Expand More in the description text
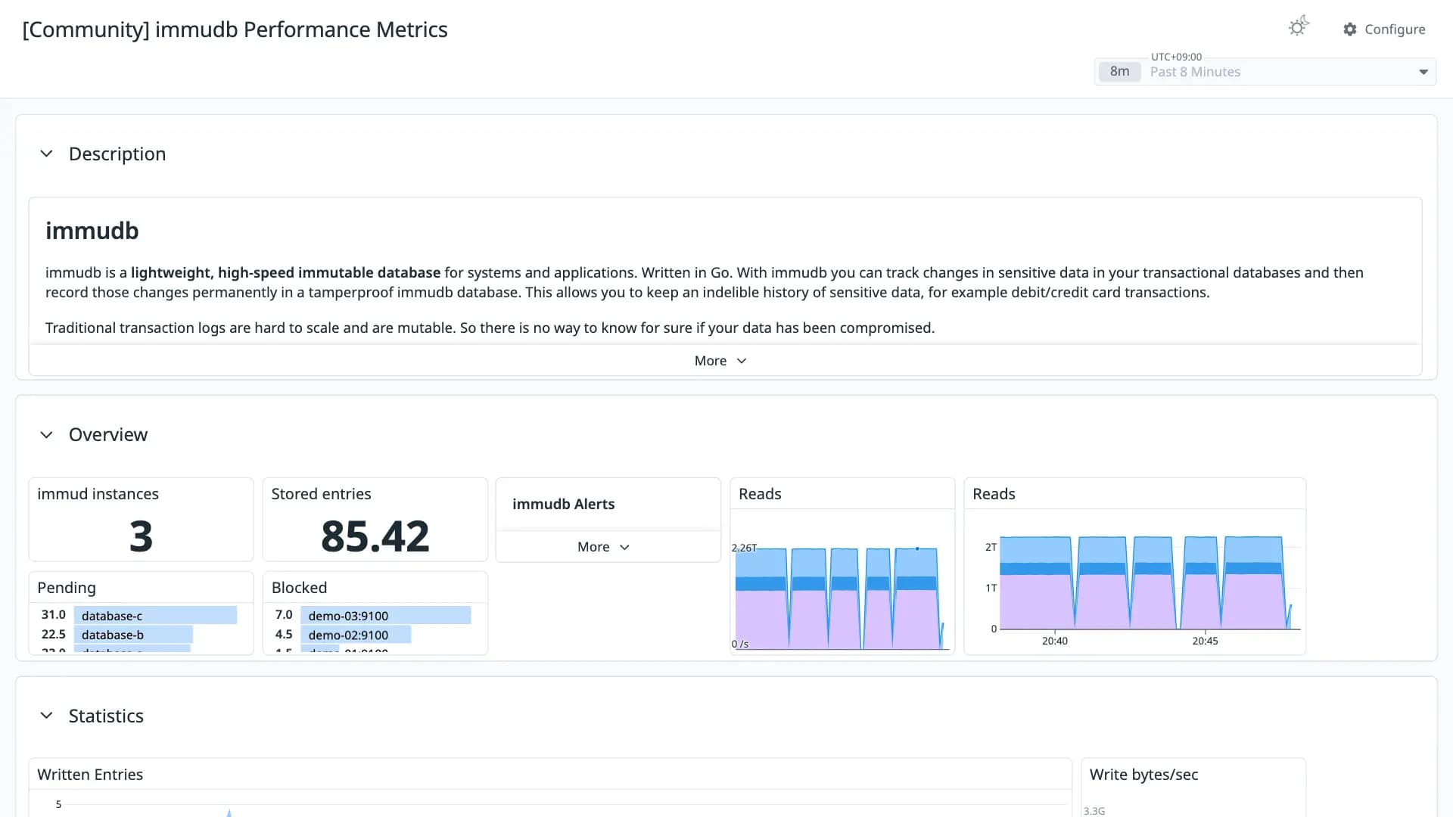Screen dimensions: 1453x817 click(720, 361)
